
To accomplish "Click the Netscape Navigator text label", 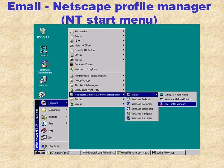I will click(x=142, y=114).
